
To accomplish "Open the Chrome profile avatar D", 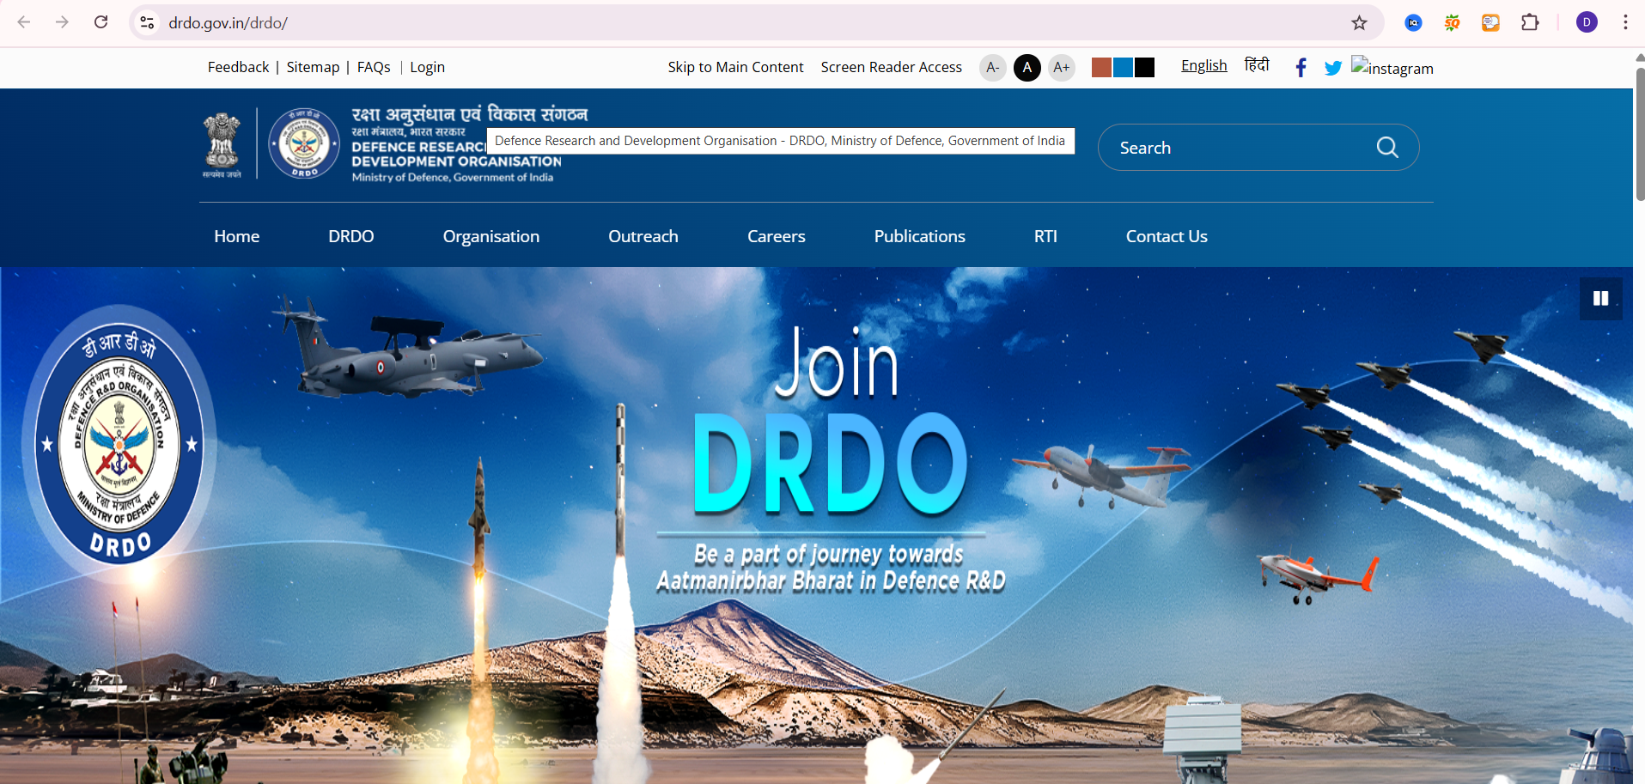I will click(1587, 22).
